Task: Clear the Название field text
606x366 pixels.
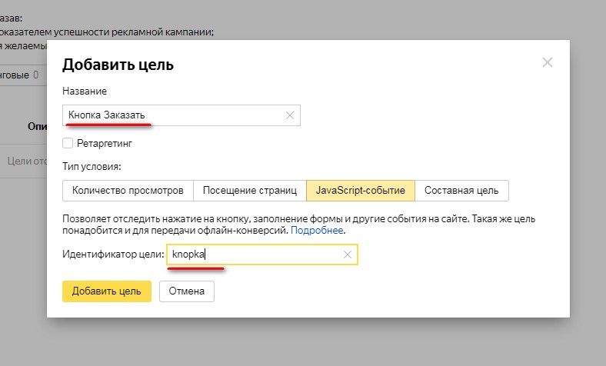Action: (x=289, y=115)
